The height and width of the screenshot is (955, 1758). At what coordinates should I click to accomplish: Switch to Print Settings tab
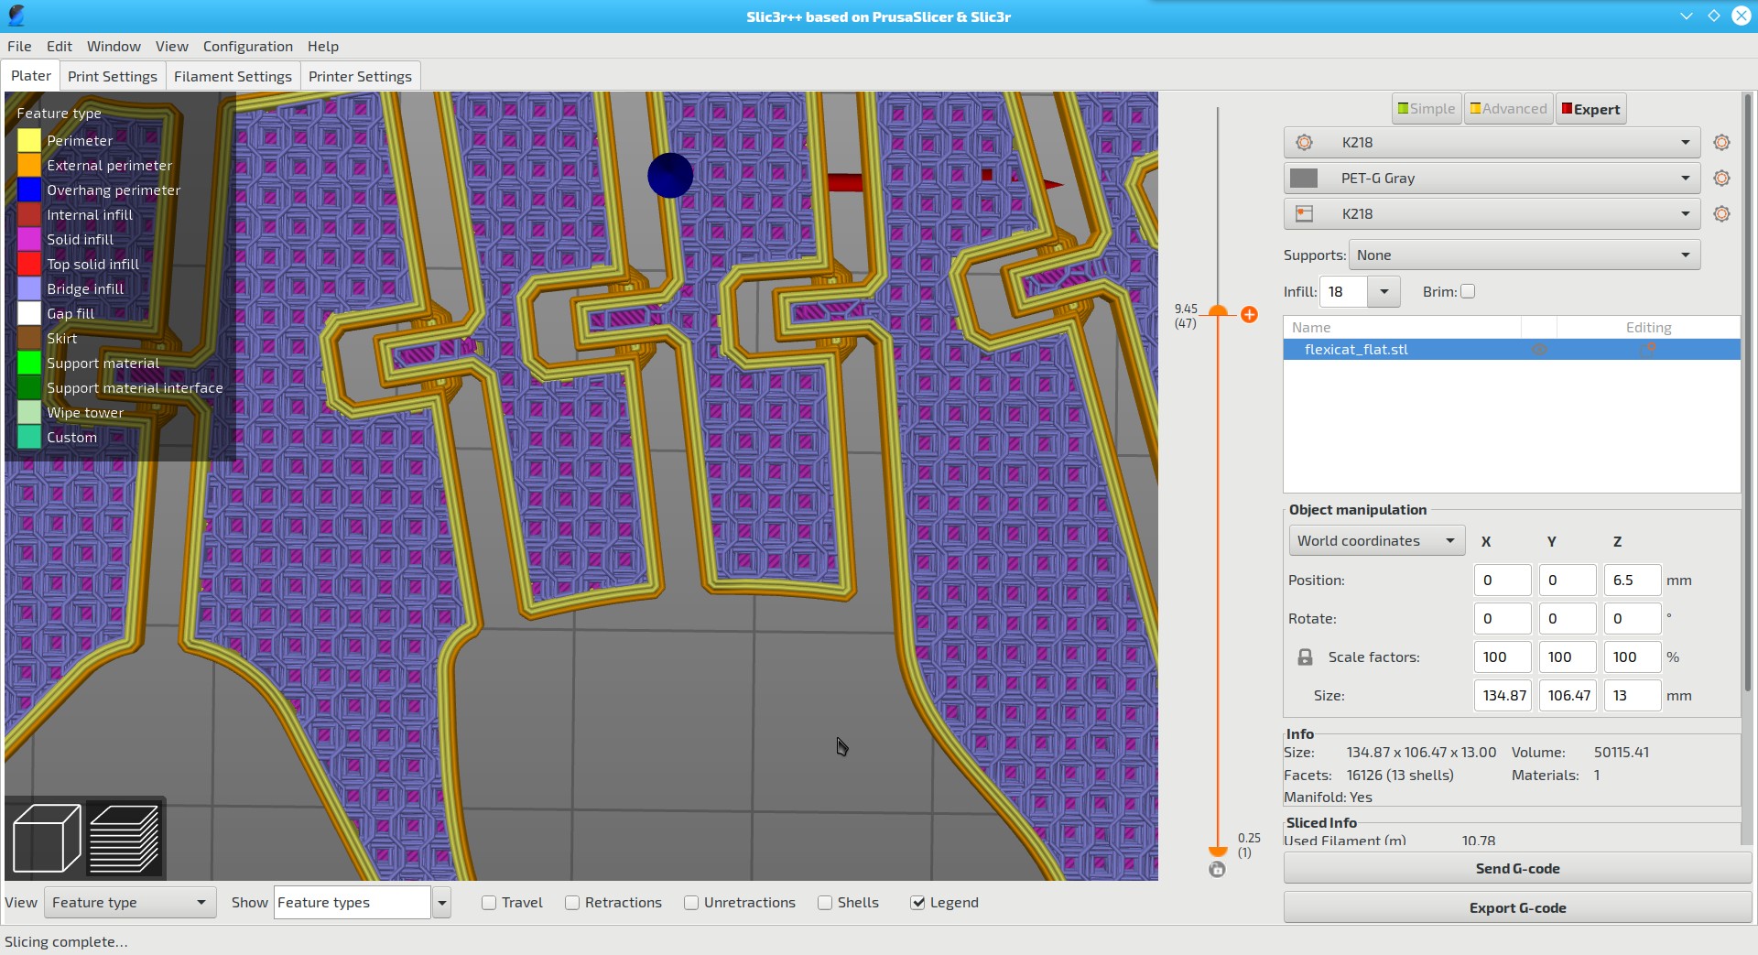click(113, 77)
